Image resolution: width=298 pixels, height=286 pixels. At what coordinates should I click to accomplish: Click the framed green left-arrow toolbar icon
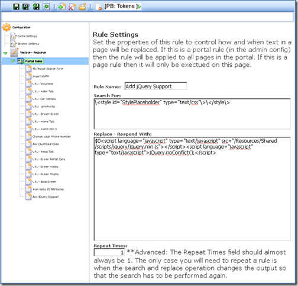(46, 7)
